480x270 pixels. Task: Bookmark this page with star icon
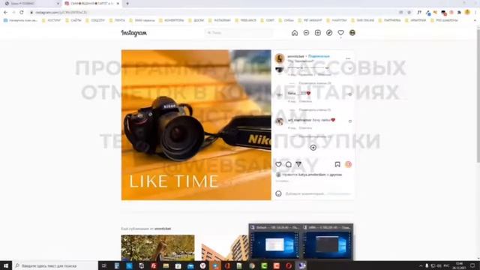pos(409,12)
